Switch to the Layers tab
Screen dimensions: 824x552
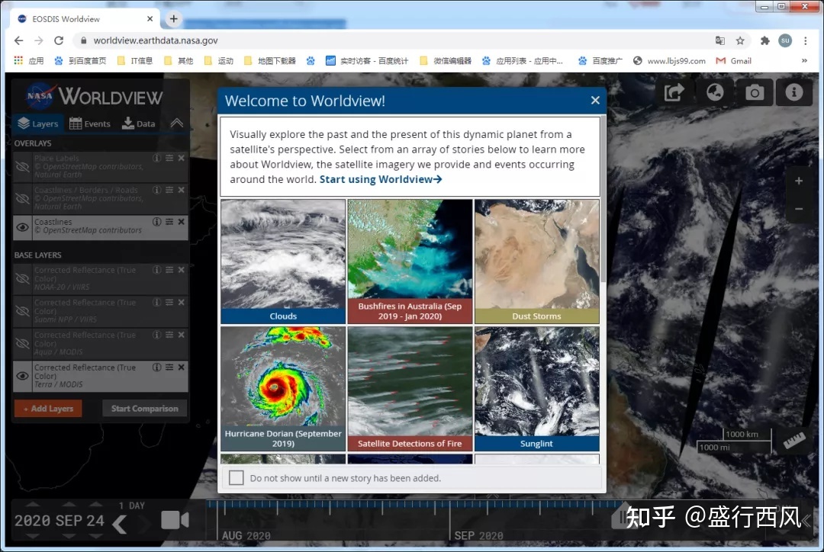[38, 124]
